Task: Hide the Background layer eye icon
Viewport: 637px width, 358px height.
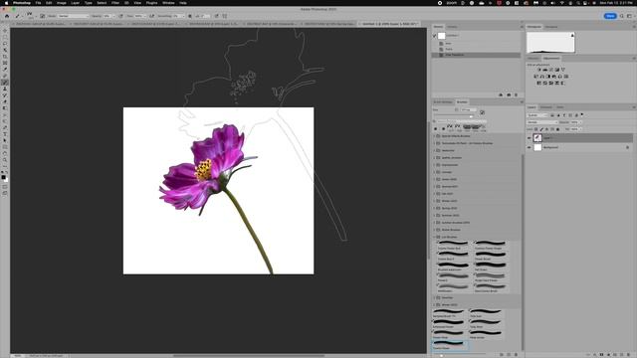Action: (529, 148)
